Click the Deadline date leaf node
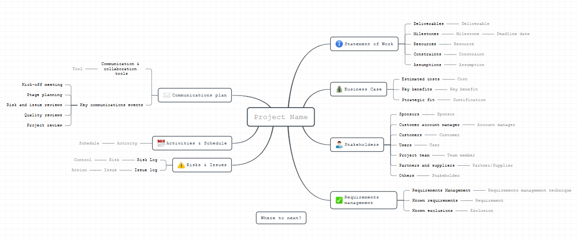Image resolution: width=577 pixels, height=240 pixels. click(513, 34)
